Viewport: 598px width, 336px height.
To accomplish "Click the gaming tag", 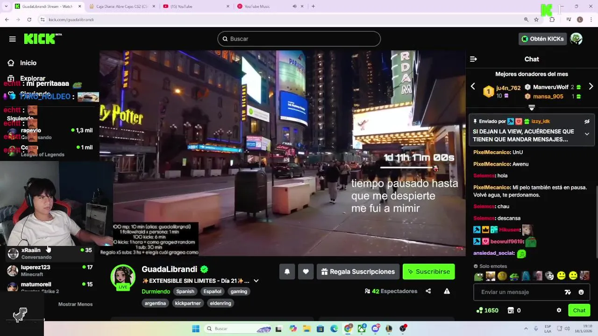I will (x=239, y=291).
